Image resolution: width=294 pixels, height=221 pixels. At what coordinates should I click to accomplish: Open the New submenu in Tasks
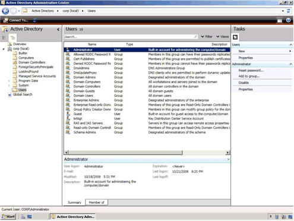pos(262,51)
